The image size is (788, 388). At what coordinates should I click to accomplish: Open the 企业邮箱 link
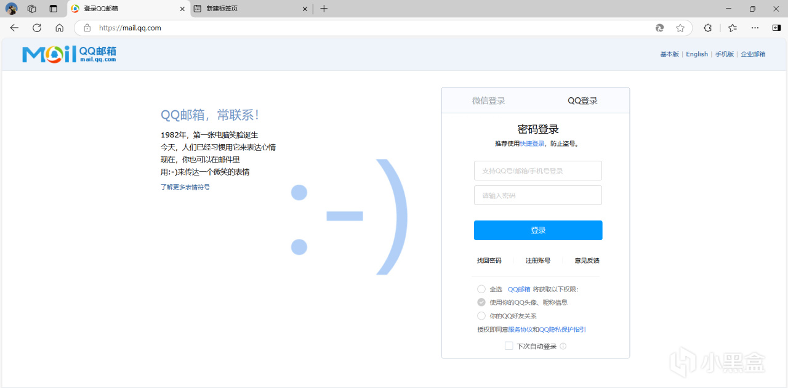pyautogui.click(x=753, y=54)
